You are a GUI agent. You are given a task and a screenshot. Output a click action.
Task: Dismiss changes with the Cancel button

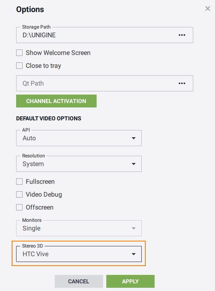79,281
